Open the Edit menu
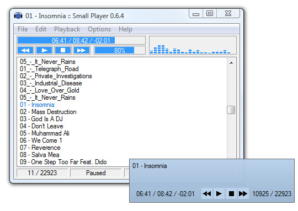Image resolution: width=298 pixels, height=211 pixels. pyautogui.click(x=41, y=29)
